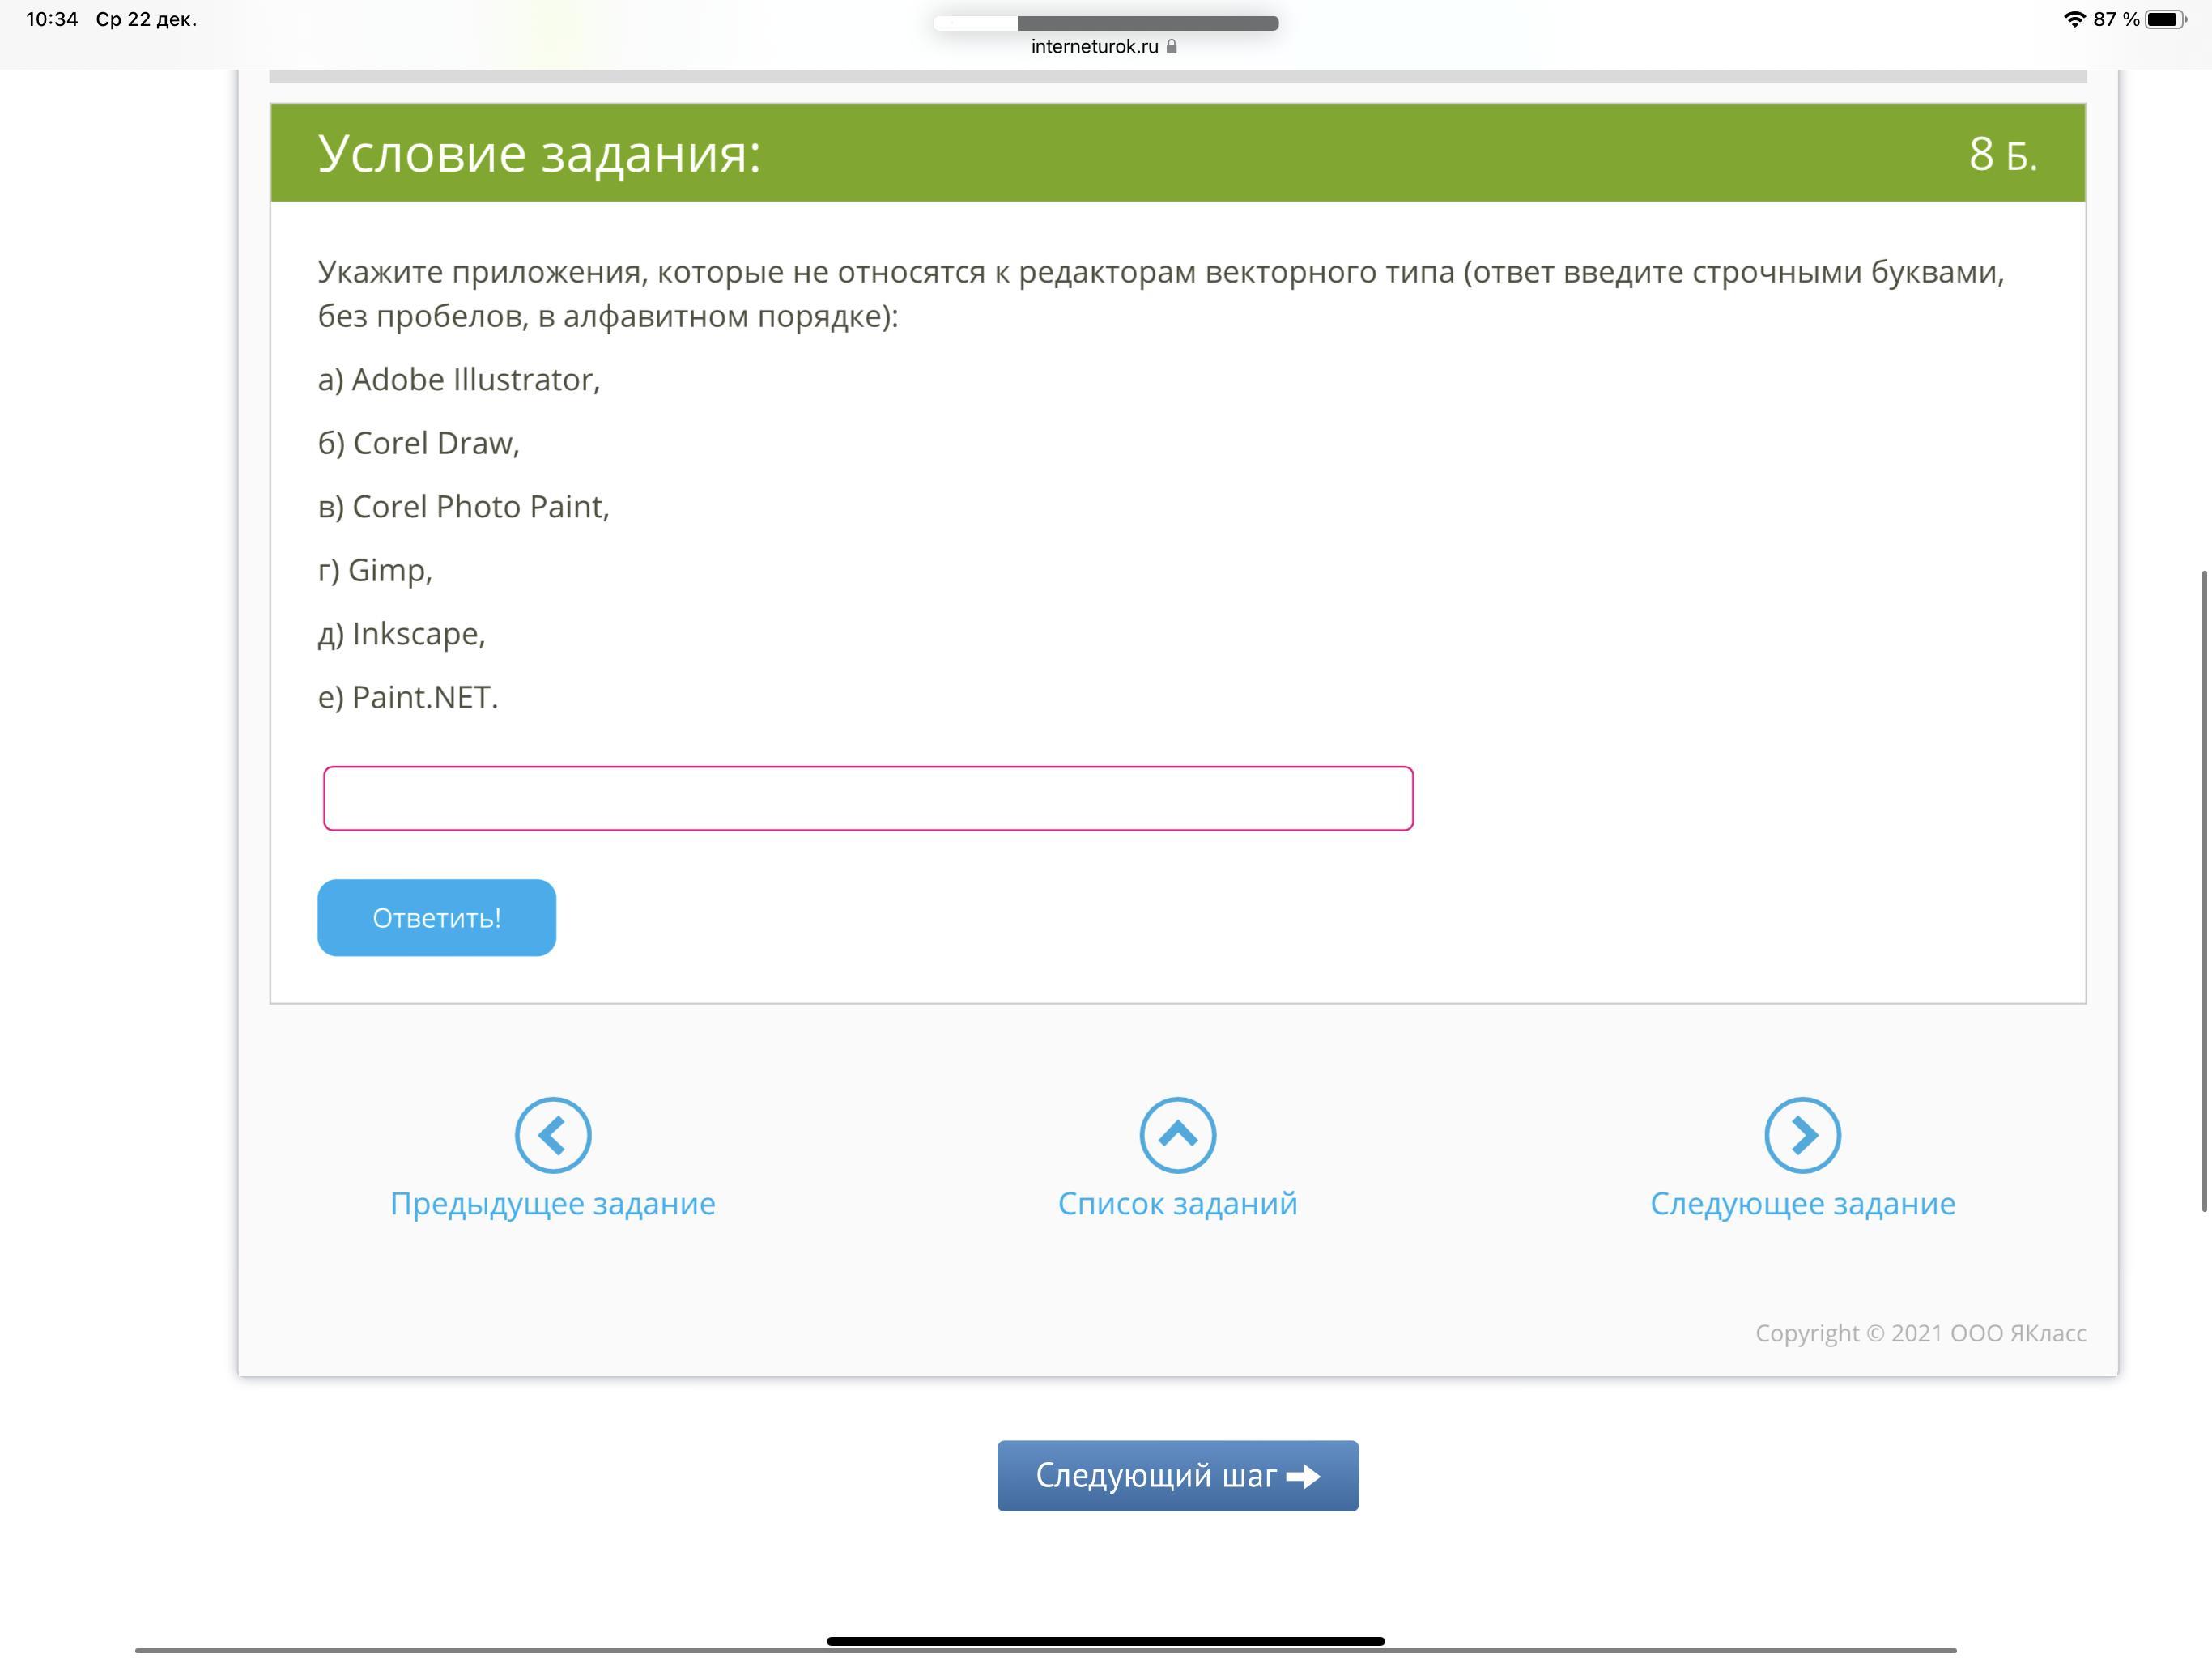Screen dimensions: 2212x1658
Task: Click the vertical page scrollbar
Action: pyautogui.click(x=2203, y=890)
